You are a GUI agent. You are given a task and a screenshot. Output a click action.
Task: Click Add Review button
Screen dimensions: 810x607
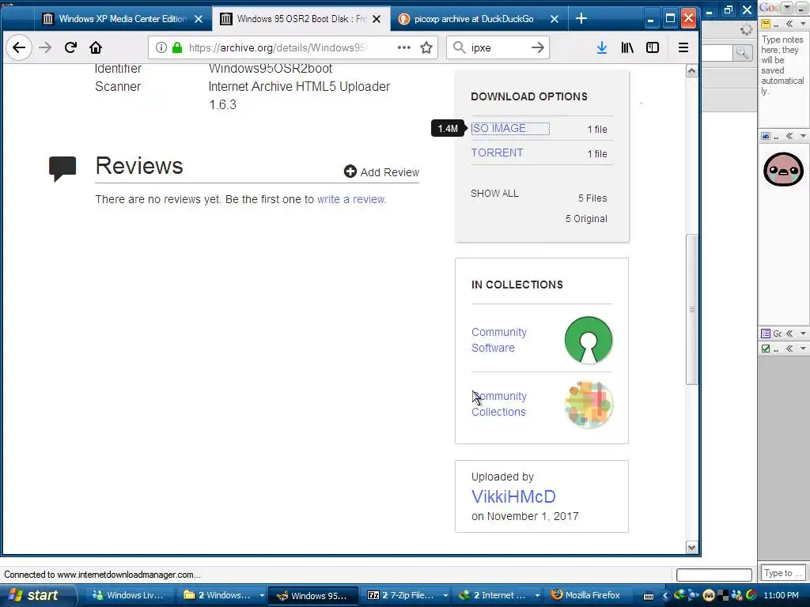click(x=382, y=172)
